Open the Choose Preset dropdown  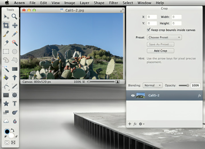click(x=164, y=37)
